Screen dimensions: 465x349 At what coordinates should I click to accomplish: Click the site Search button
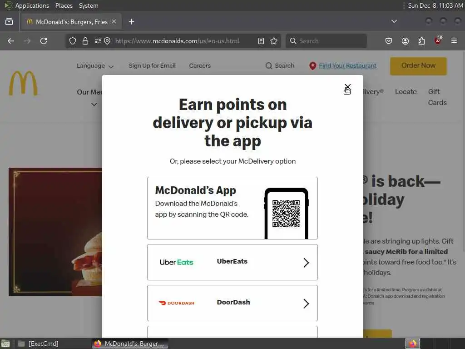280,65
